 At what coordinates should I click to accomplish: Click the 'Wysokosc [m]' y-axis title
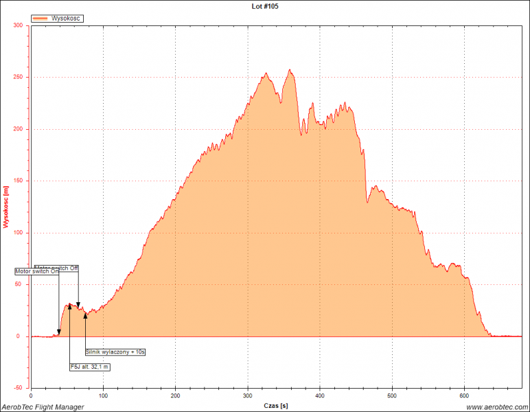[x=5, y=207]
